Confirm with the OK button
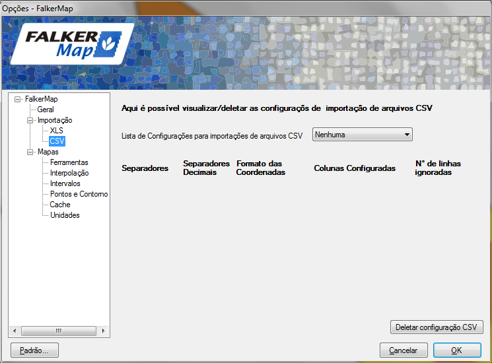 click(x=457, y=350)
